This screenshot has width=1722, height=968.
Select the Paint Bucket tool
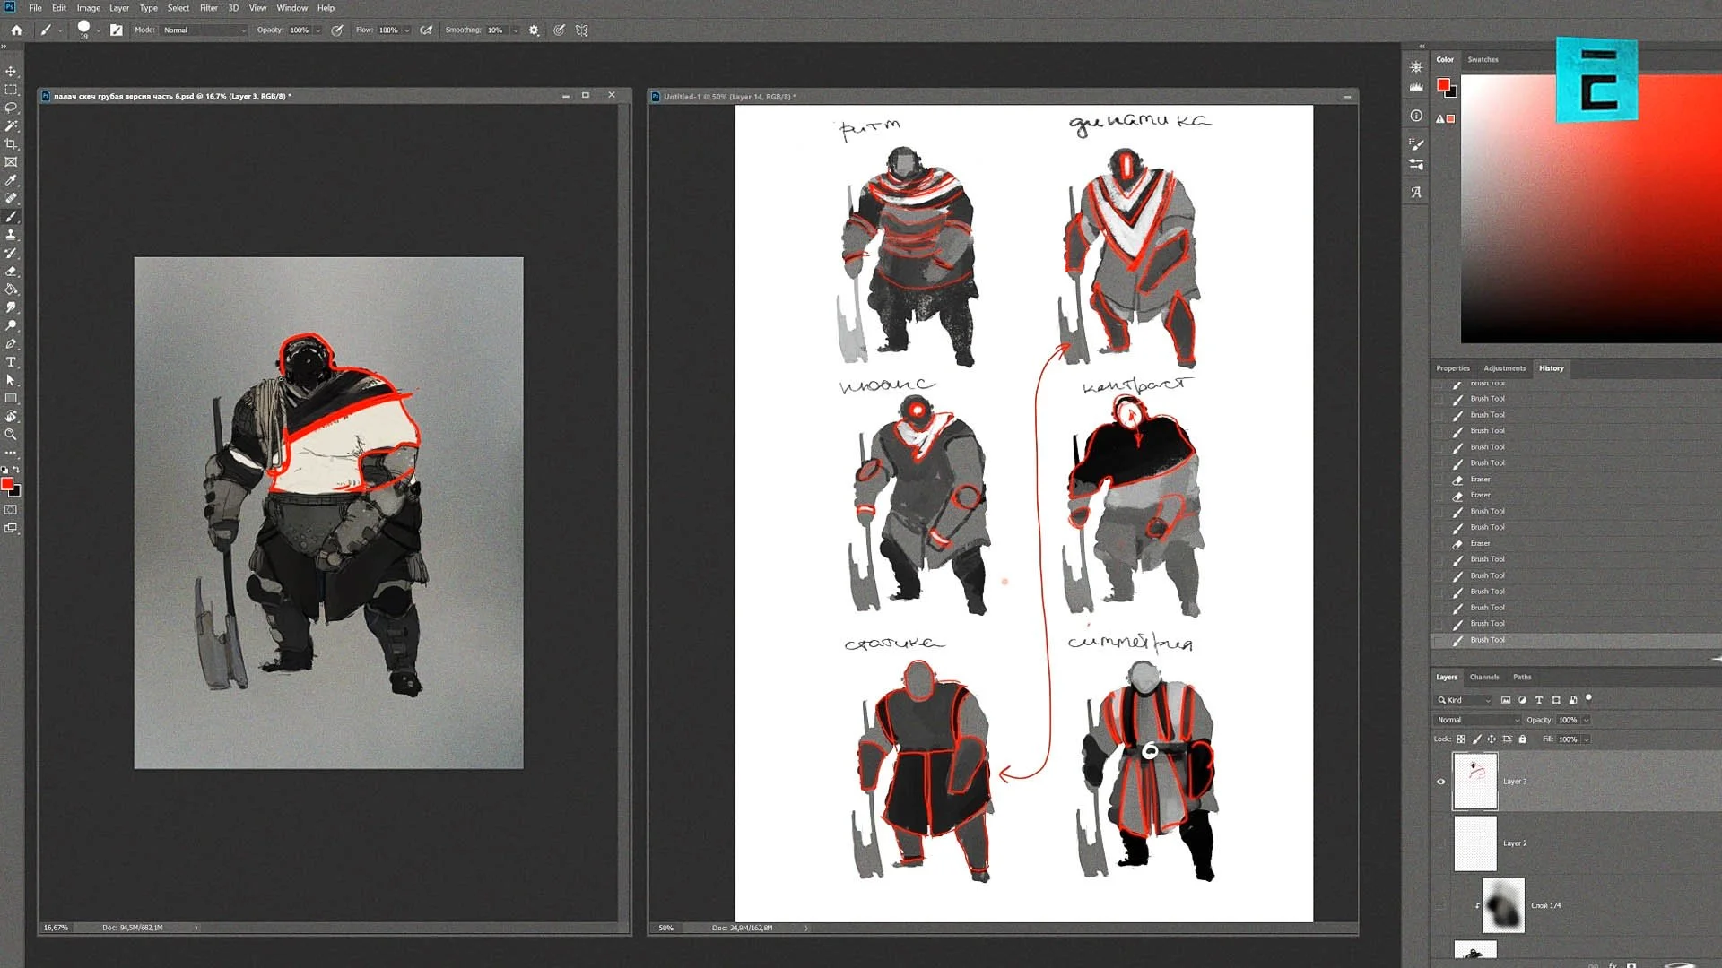coord(11,290)
